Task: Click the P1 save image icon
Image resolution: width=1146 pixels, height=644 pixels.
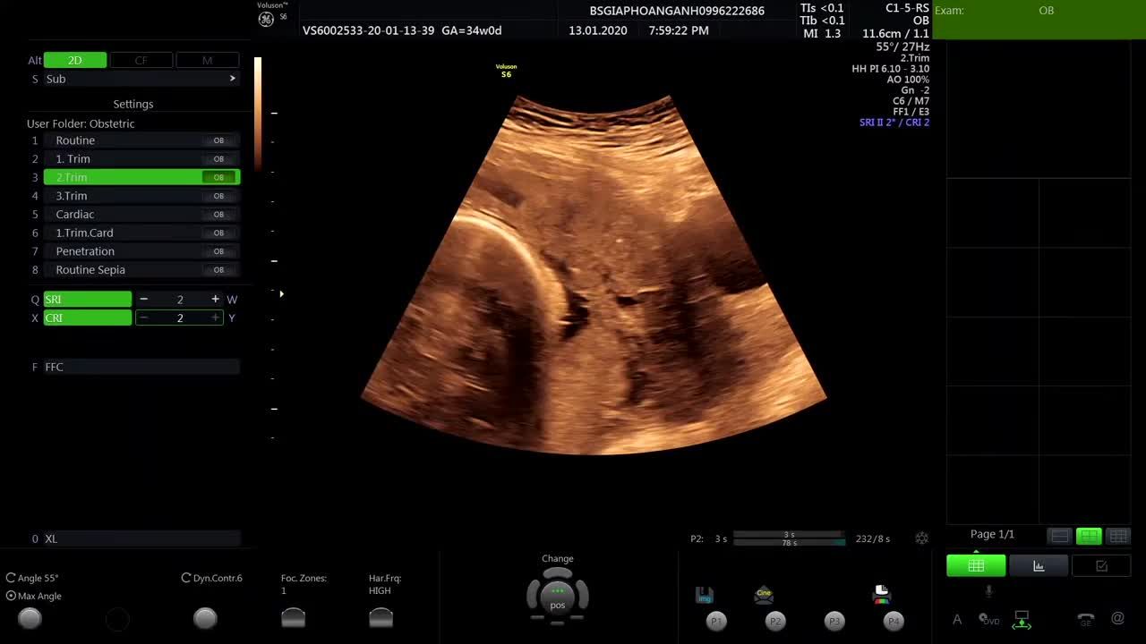Action: click(x=704, y=595)
